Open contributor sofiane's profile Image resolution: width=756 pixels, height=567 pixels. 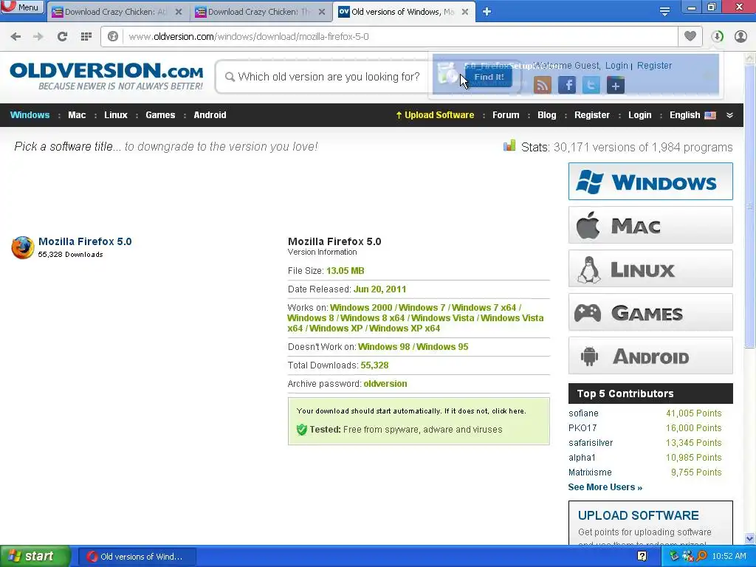point(583,413)
